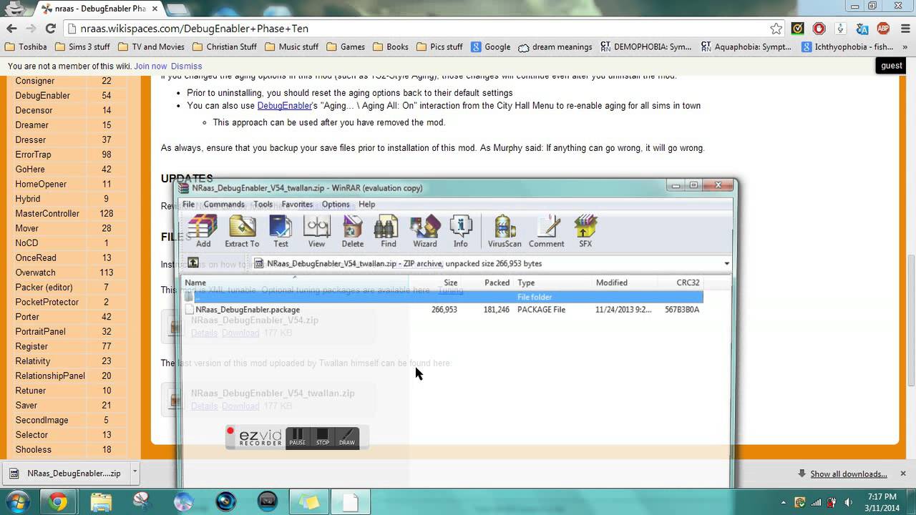Click volume icon in system tray
The height and width of the screenshot is (515, 916).
point(849,502)
